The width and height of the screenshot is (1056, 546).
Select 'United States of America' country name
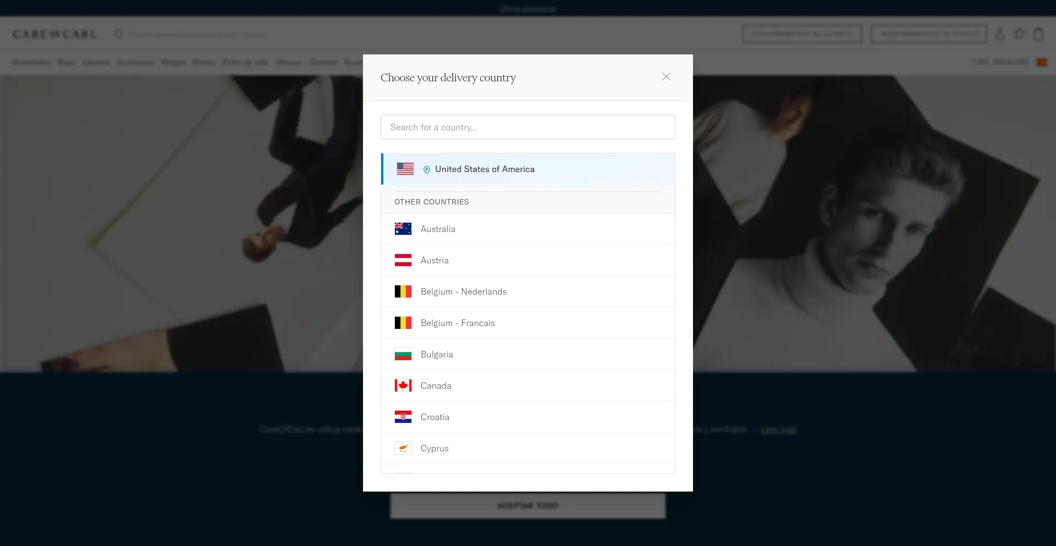click(485, 169)
